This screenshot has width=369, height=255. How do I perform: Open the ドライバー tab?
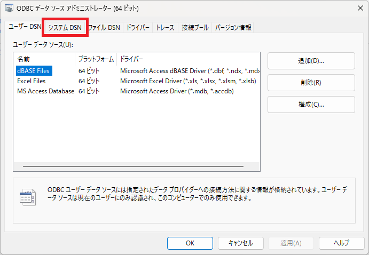click(x=138, y=28)
